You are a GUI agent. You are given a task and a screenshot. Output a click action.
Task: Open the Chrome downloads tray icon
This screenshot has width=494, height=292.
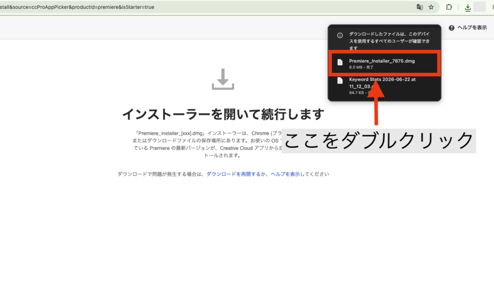point(468,8)
